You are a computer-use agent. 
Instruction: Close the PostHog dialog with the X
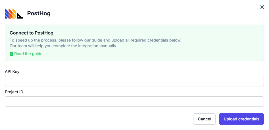[262, 7]
